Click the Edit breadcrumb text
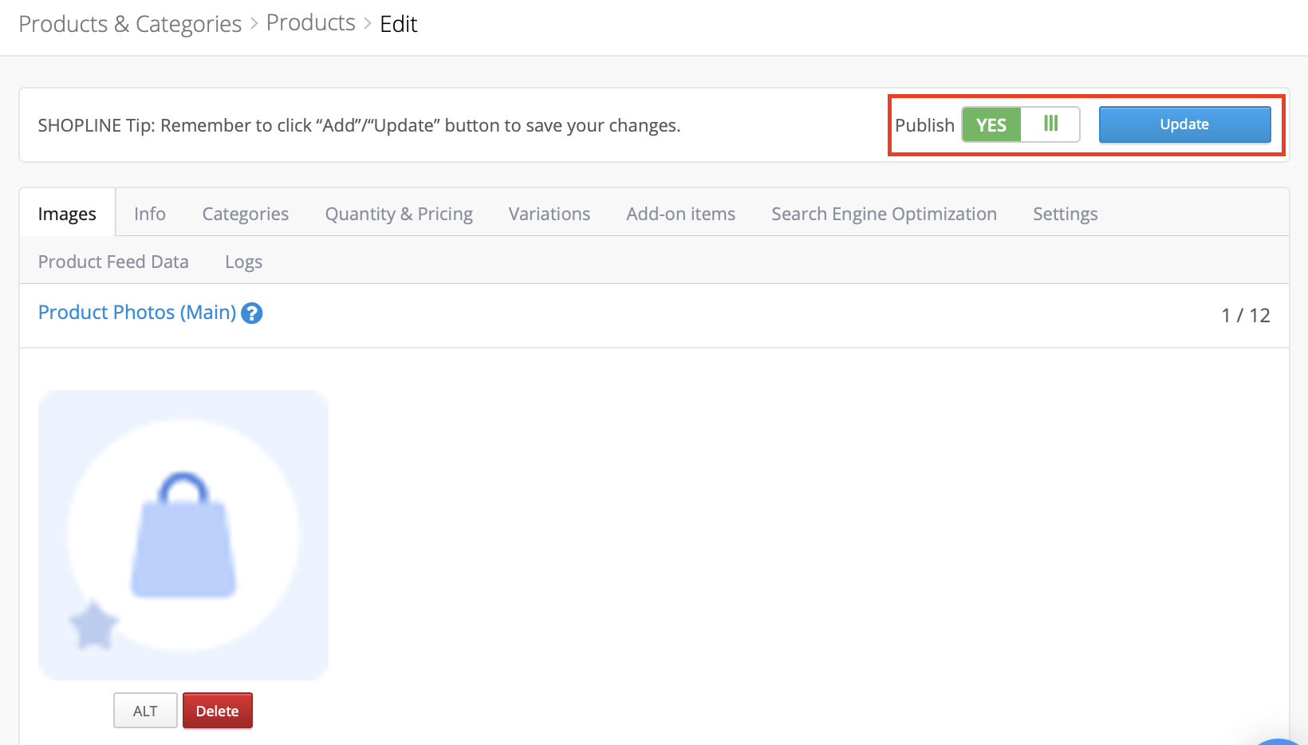The height and width of the screenshot is (745, 1308). tap(399, 24)
